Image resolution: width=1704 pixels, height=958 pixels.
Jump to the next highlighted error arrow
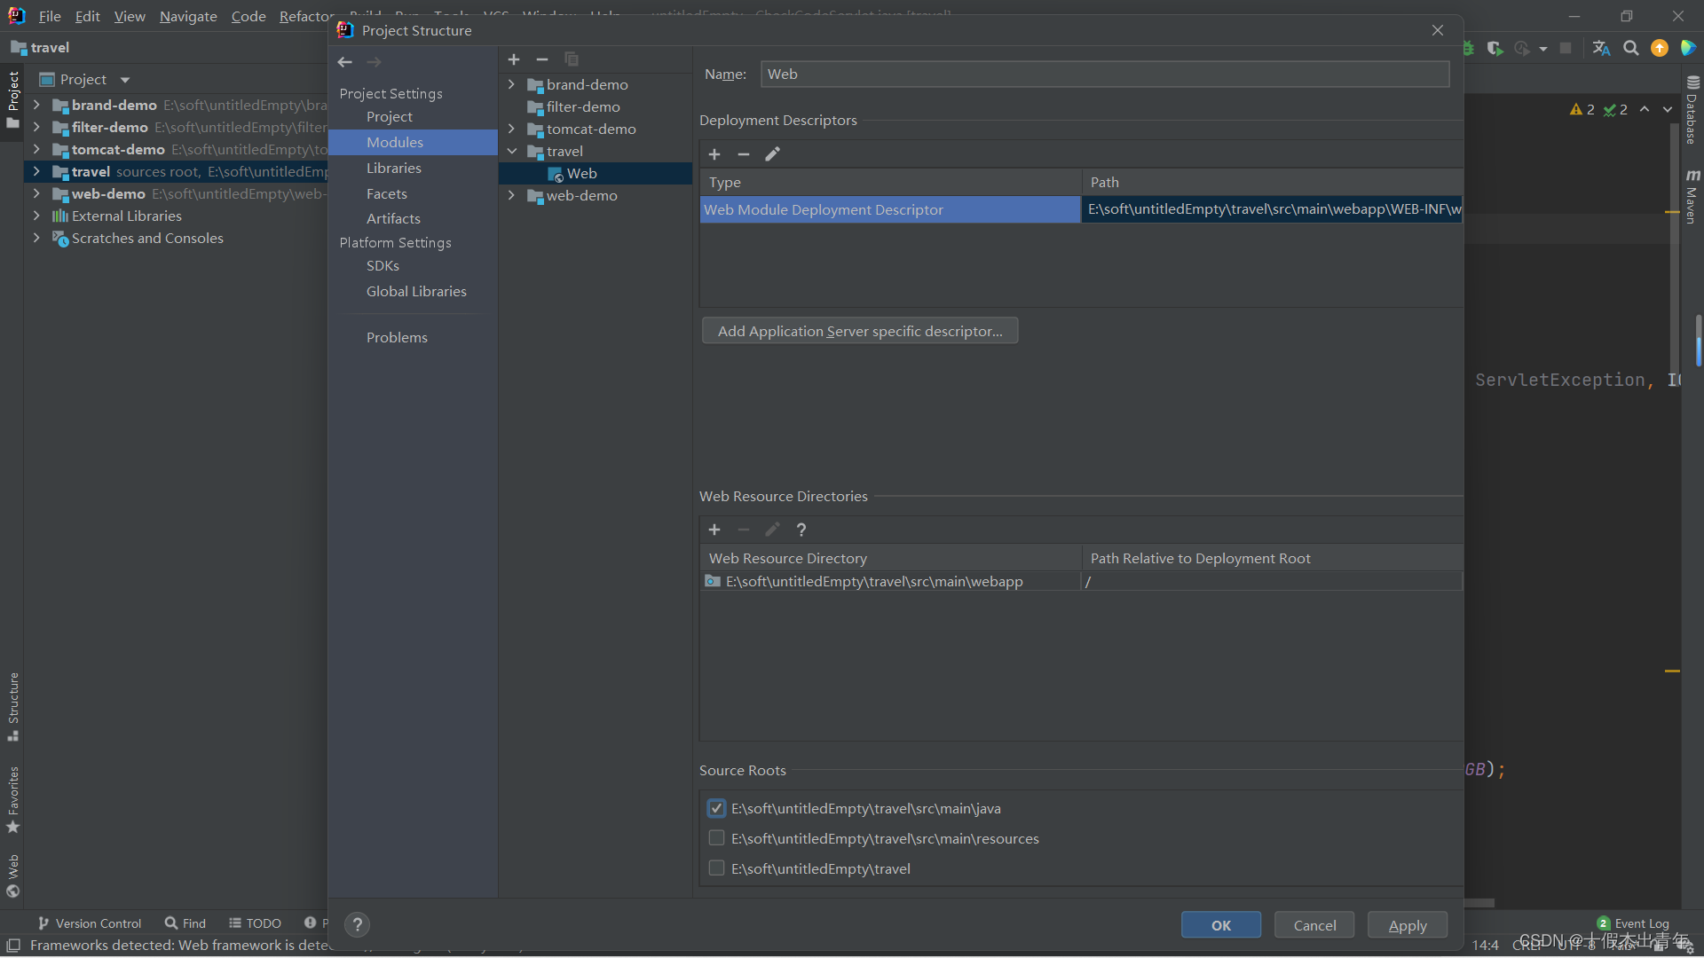(1668, 109)
